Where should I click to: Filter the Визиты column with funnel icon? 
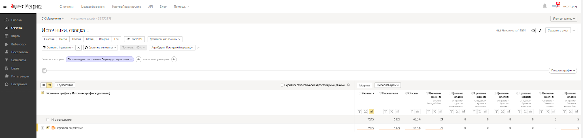(x=359, y=111)
